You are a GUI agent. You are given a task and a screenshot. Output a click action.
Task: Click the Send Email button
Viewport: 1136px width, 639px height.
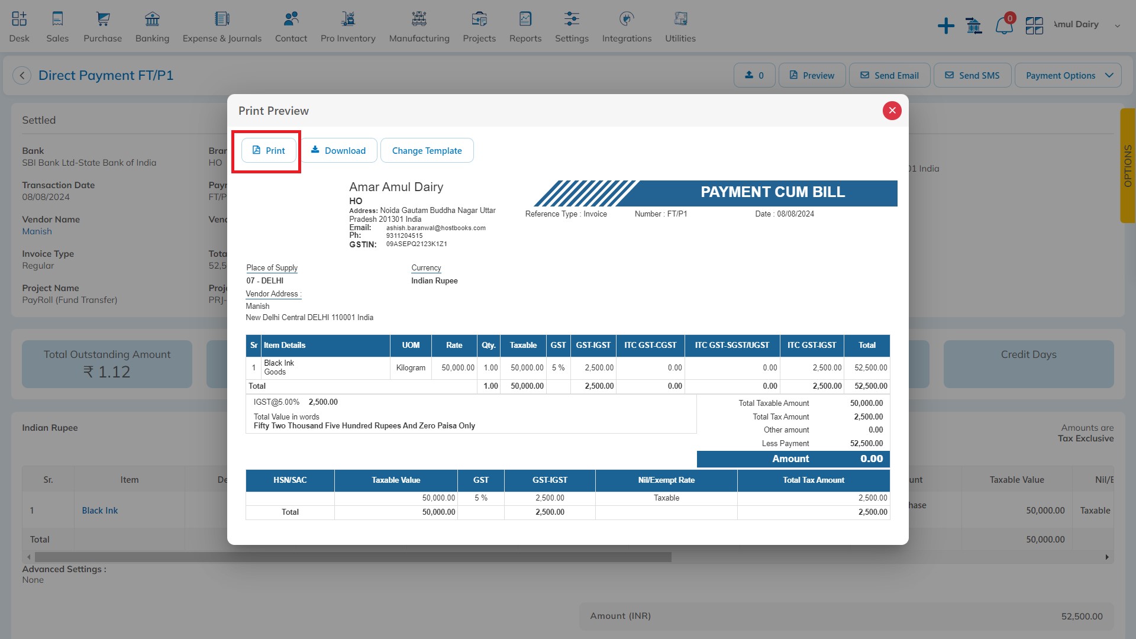click(x=889, y=75)
